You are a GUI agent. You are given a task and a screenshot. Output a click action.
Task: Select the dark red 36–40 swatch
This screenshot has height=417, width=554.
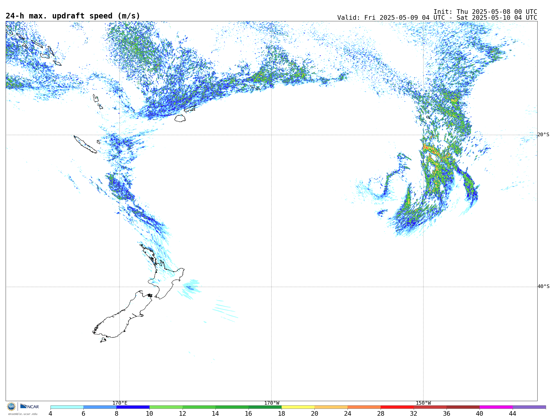463,407
